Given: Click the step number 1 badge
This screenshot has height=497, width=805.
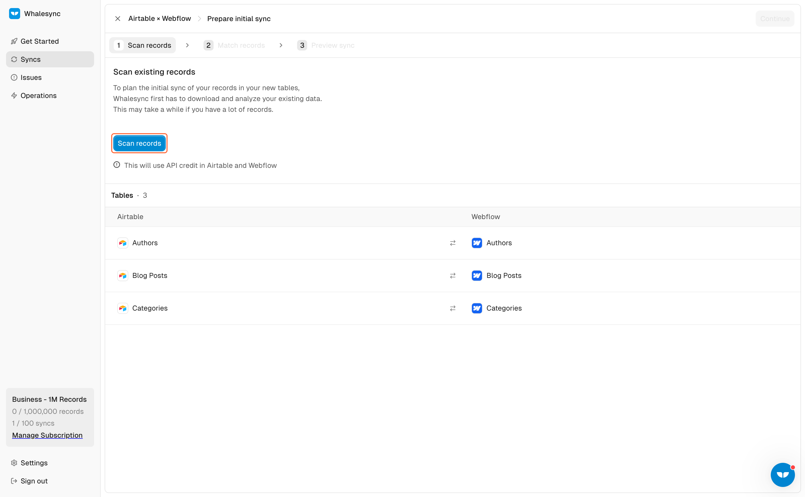Looking at the screenshot, I should point(118,45).
